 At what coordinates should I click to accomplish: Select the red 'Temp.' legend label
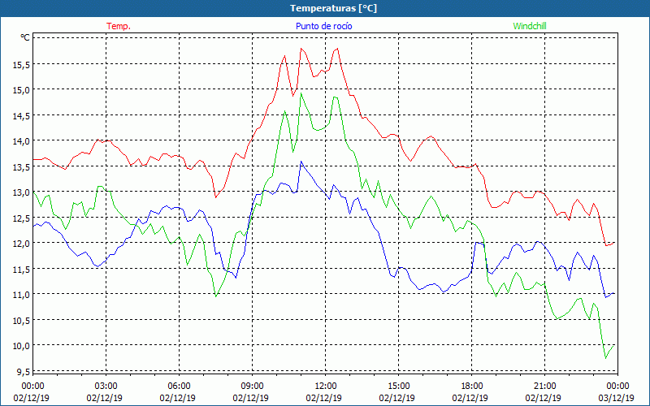119,26
